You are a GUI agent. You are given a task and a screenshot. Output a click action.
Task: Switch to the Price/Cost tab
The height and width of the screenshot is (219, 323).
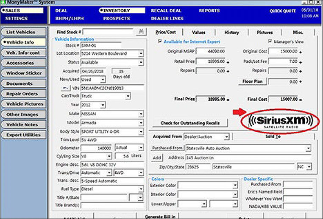click(166, 32)
